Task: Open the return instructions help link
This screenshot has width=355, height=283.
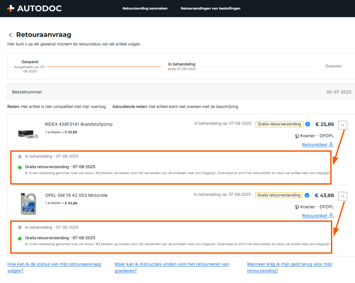Action: tap(171, 267)
